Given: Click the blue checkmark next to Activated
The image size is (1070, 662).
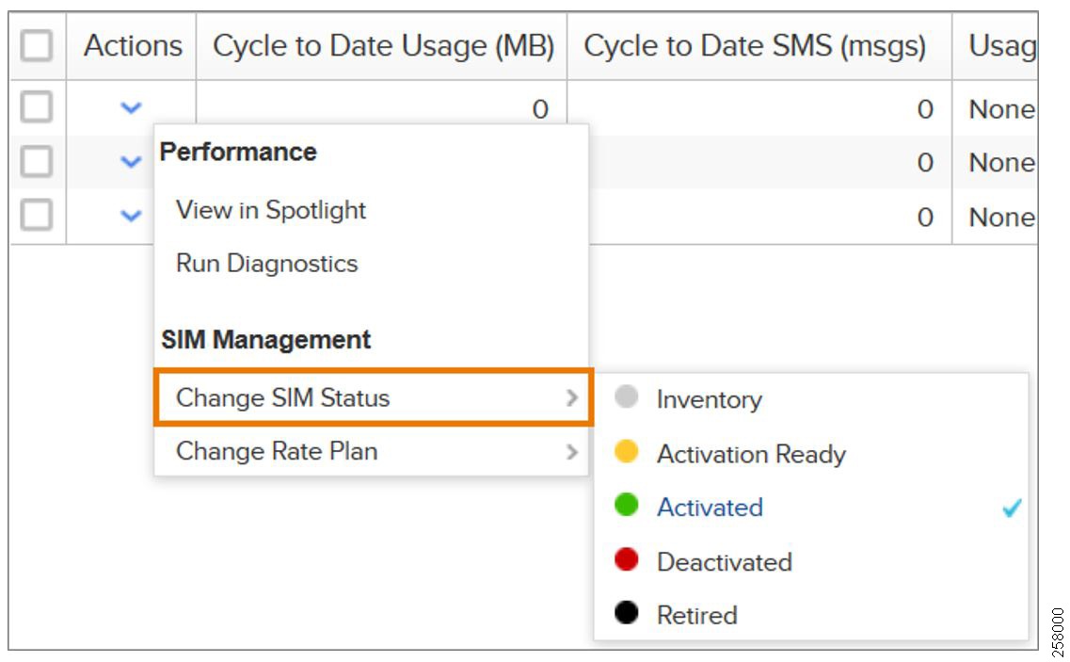Looking at the screenshot, I should pyautogui.click(x=1012, y=508).
